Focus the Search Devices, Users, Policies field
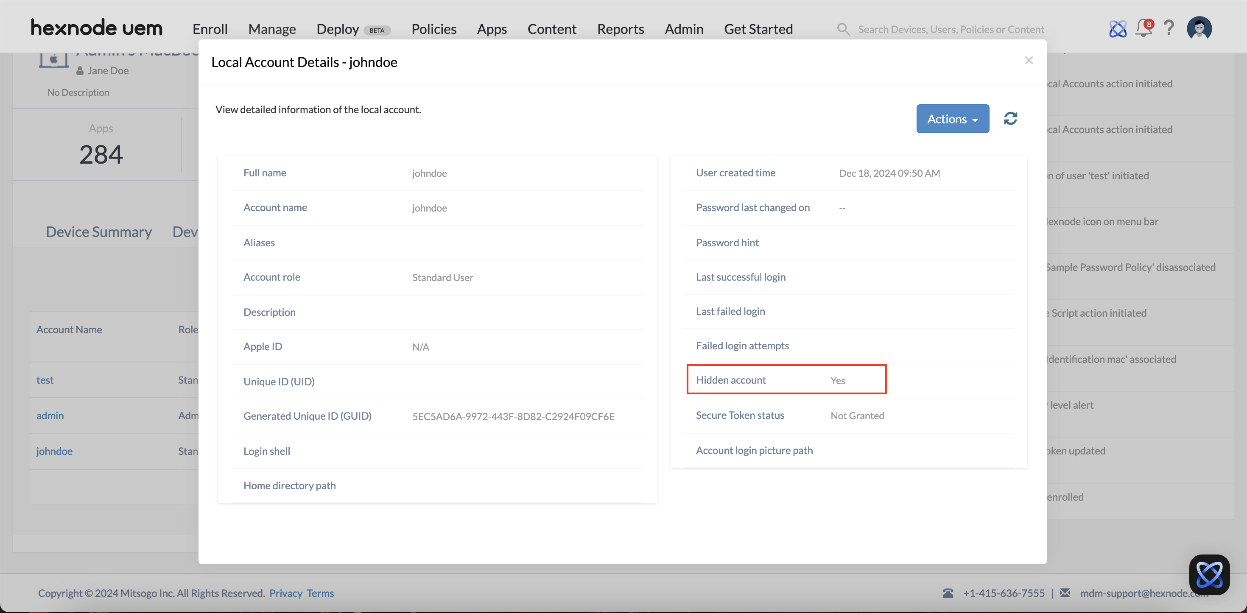 coord(951,30)
